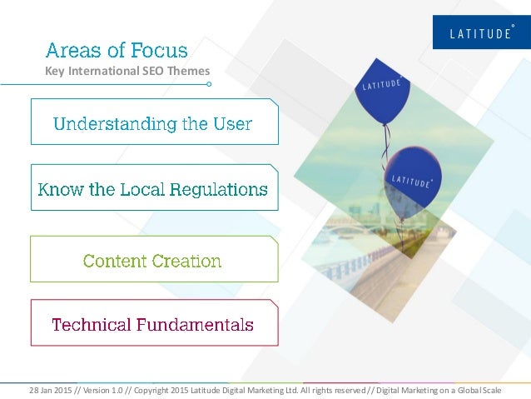
Task: Click the 'Areas of Focus' heading
Action: point(117,50)
